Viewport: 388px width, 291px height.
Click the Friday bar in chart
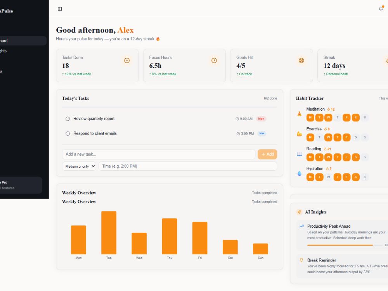pos(200,238)
